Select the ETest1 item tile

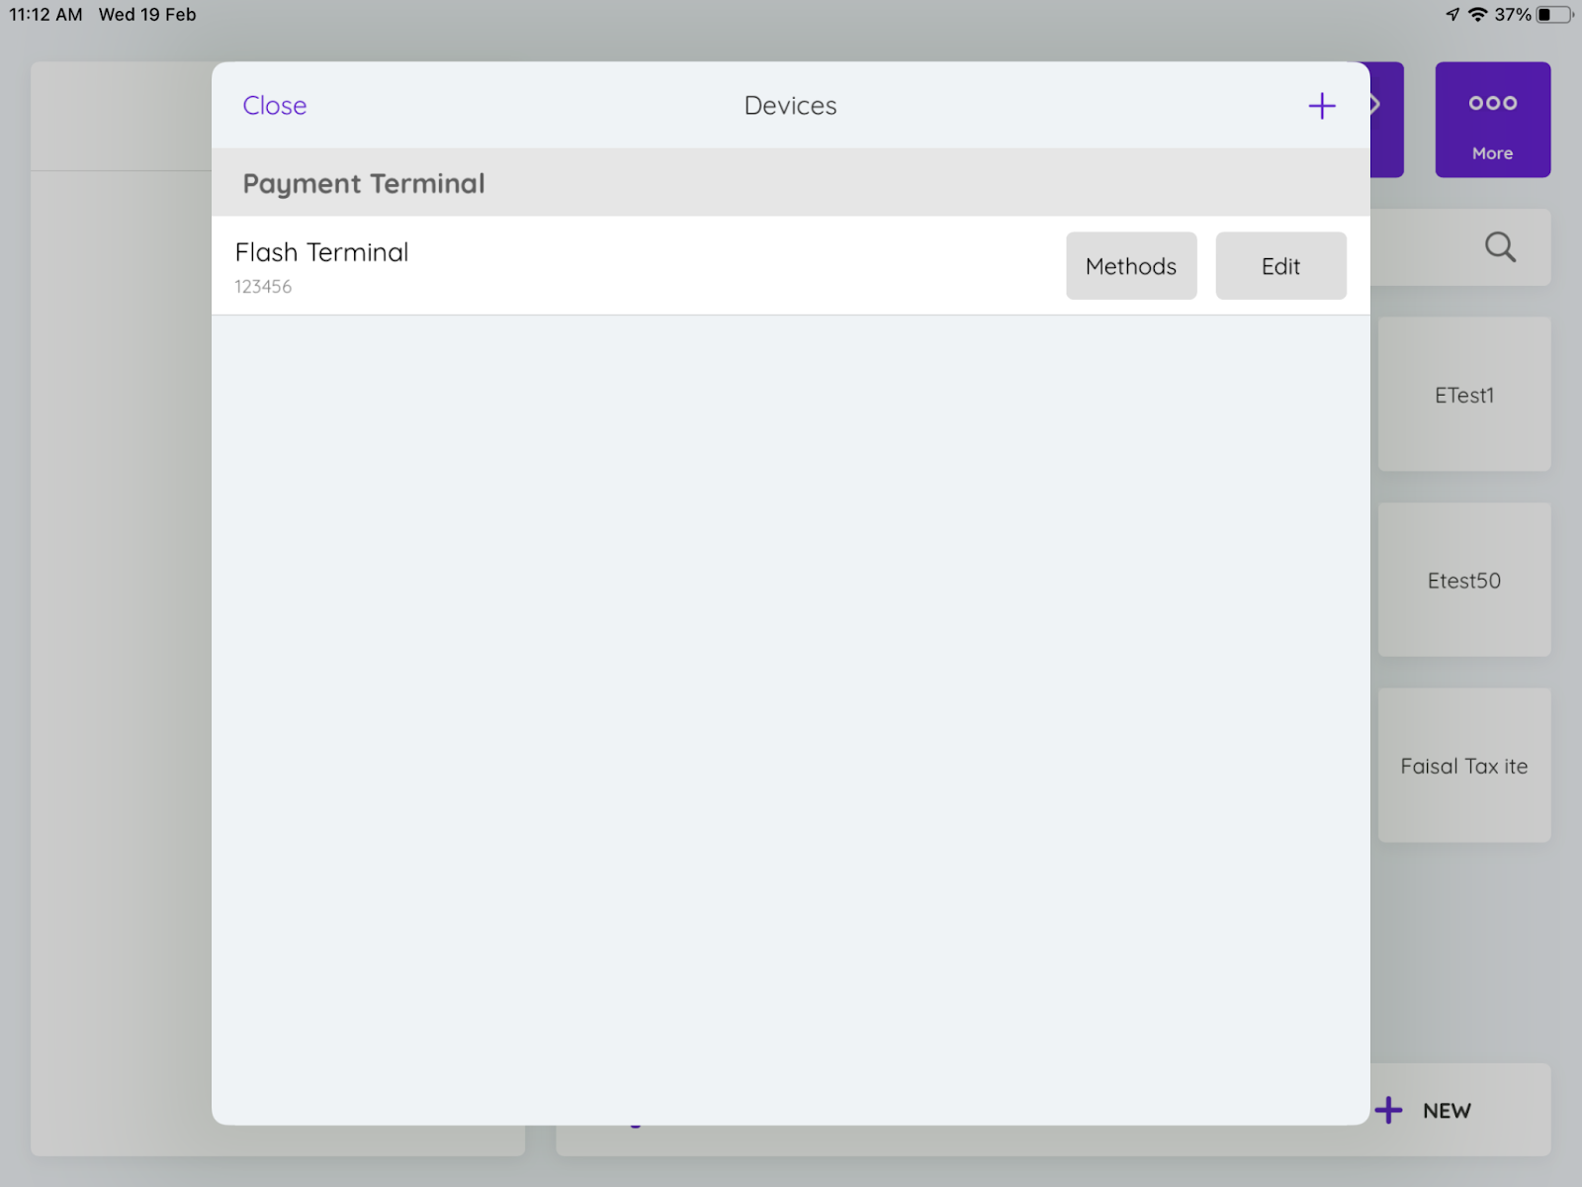(1464, 395)
